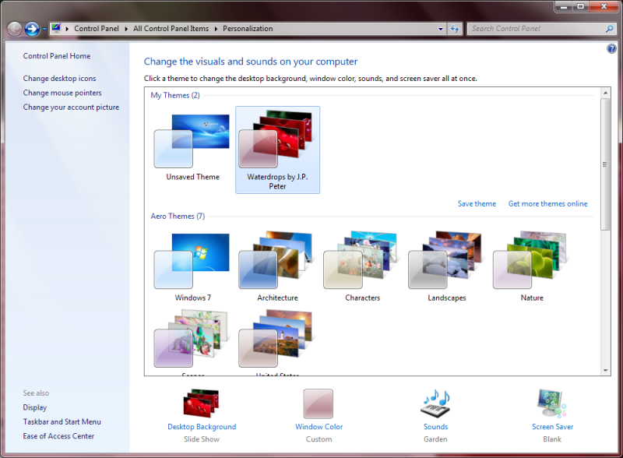Expand the Control Panel breadcrumb arrow
The image size is (623, 458).
tap(126, 29)
